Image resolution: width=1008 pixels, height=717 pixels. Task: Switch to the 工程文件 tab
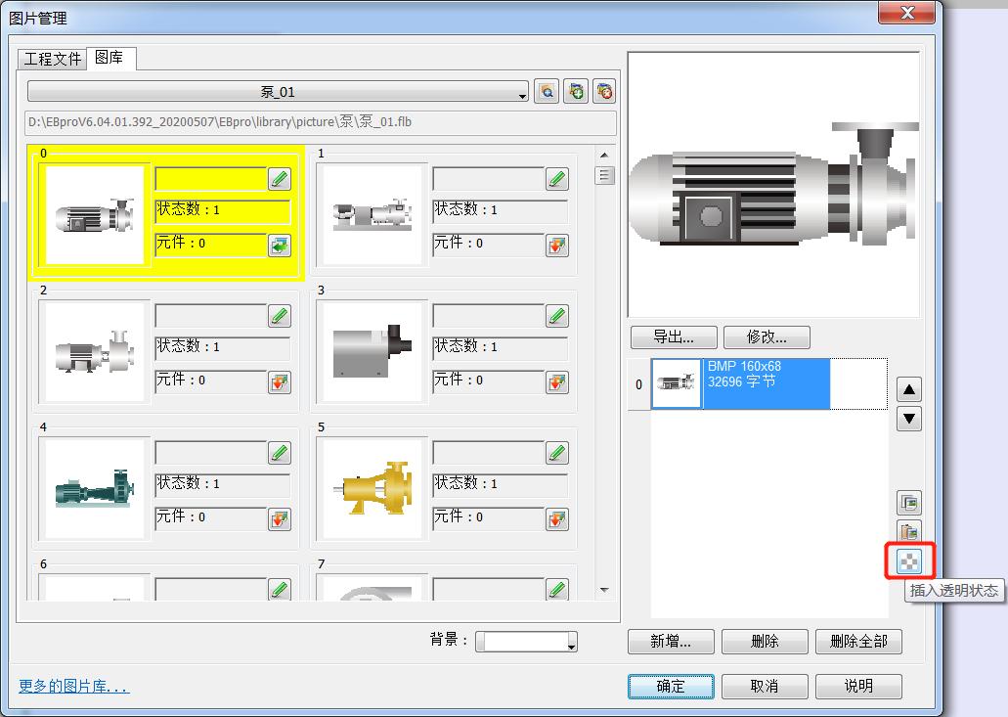[53, 59]
